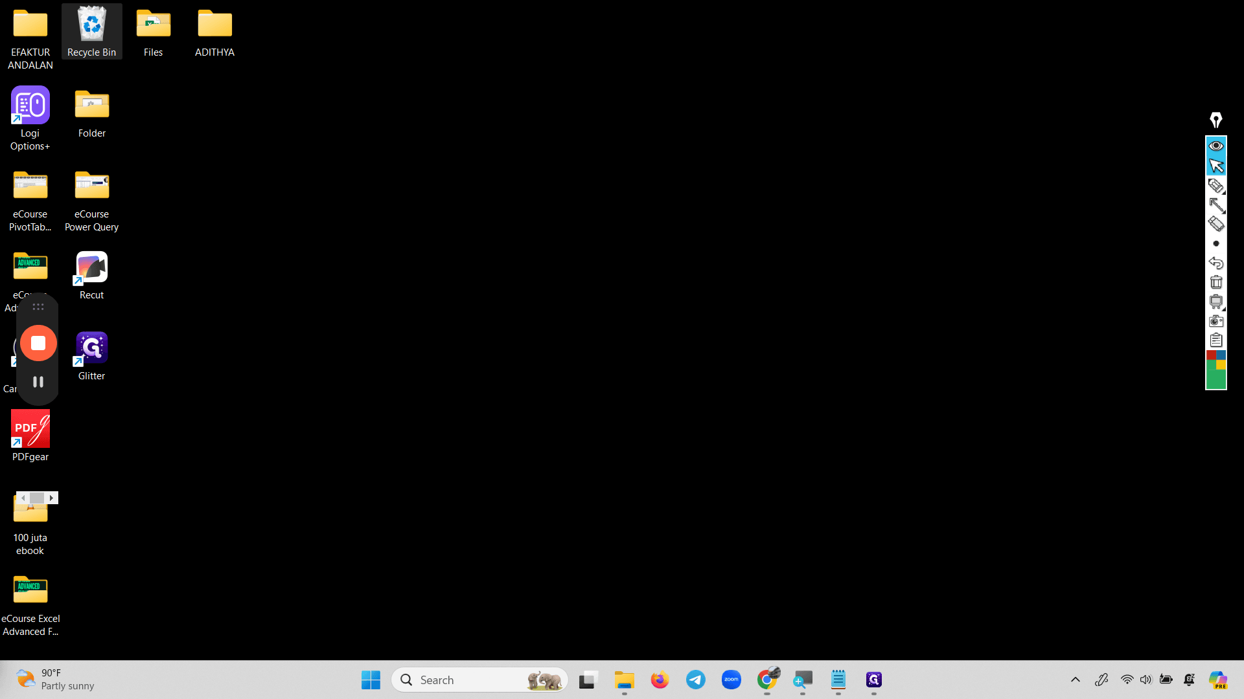Select the Logi Options+ shortcut
This screenshot has height=699, width=1244.
30,119
